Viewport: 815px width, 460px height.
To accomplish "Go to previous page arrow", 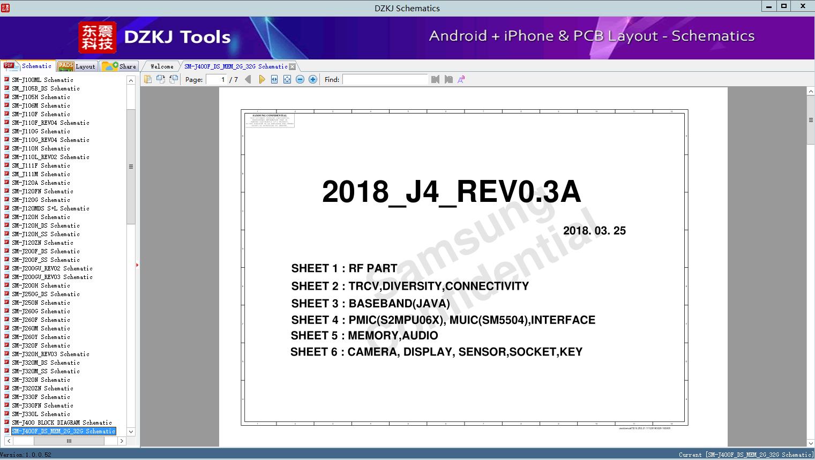I will [248, 79].
